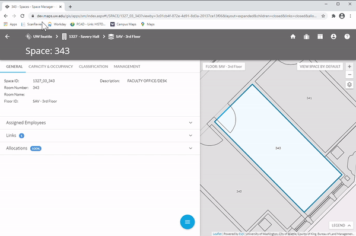Open the floor plan layout icon

click(x=320, y=37)
